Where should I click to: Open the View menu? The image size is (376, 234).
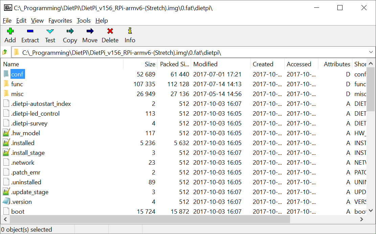[37, 21]
